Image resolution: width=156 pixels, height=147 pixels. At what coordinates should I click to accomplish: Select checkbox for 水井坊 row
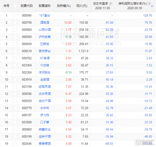click(15, 108)
